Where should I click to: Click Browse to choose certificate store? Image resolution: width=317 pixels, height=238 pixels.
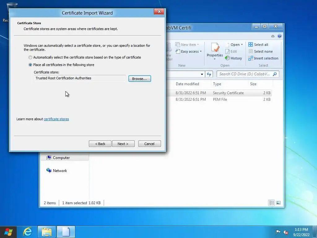[140, 78]
